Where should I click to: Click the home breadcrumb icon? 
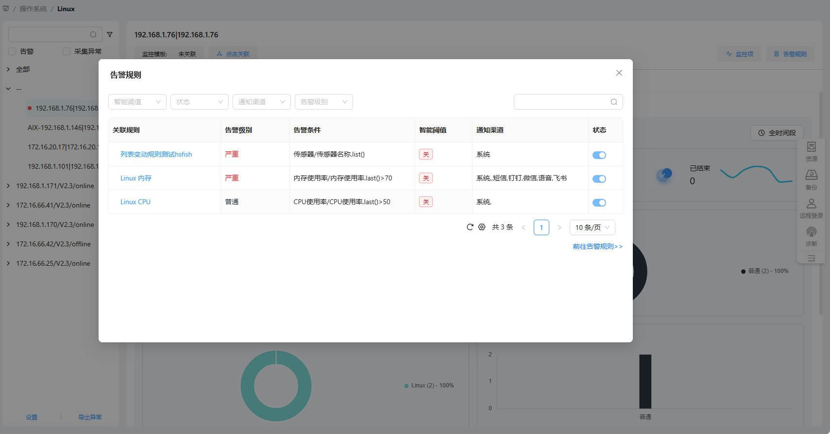[x=6, y=9]
